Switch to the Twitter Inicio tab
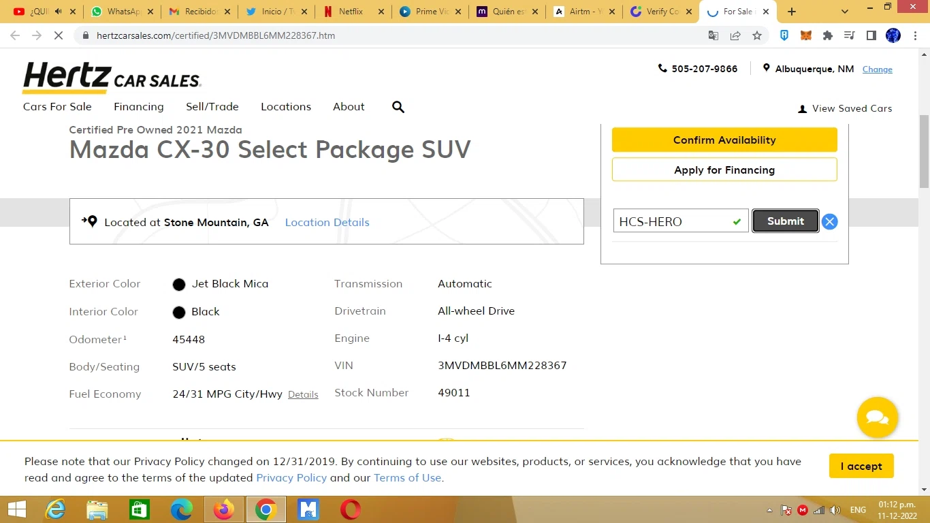This screenshot has width=930, height=523. tap(276, 12)
